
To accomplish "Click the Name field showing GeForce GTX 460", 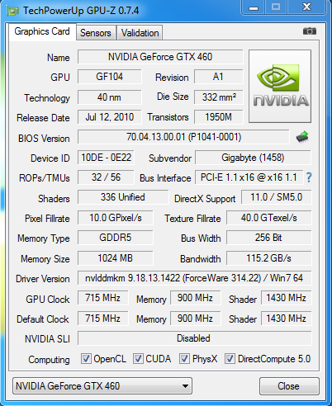I will 160,57.
